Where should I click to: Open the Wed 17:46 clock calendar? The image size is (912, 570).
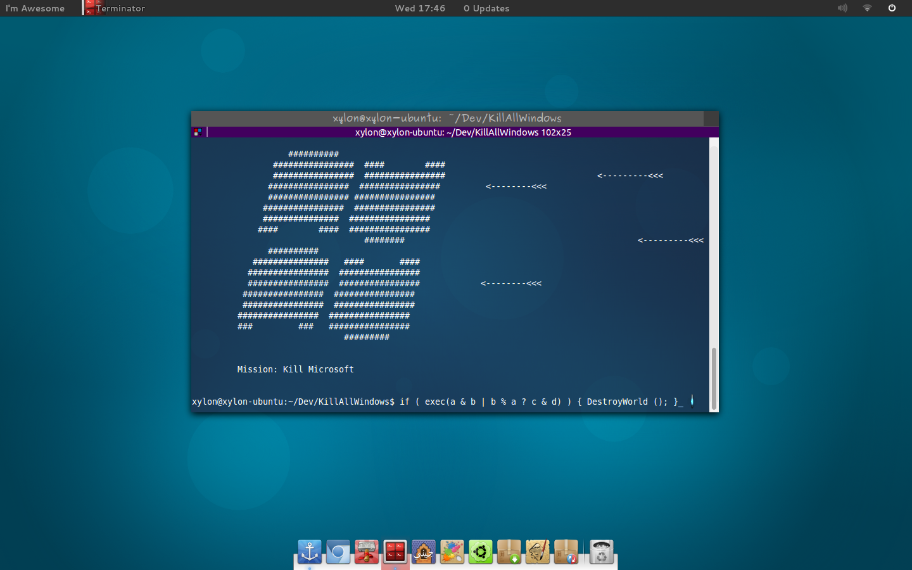[420, 8]
